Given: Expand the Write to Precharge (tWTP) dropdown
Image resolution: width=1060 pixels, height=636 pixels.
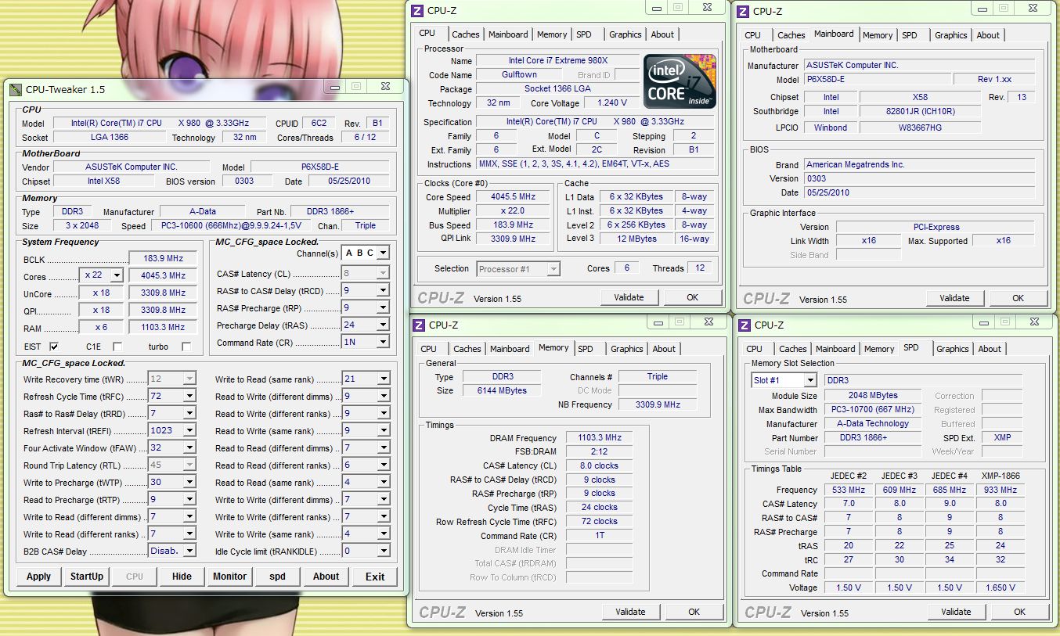Looking at the screenshot, I should (x=189, y=482).
